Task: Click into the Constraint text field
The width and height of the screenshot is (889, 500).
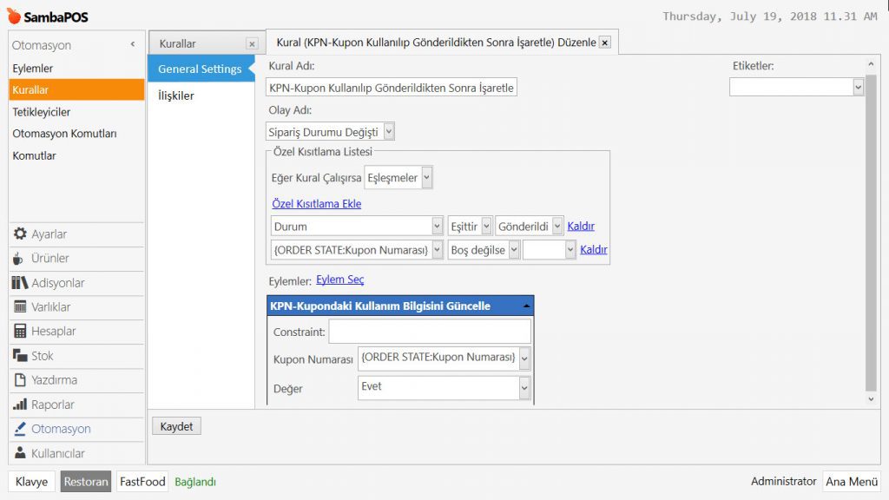Action: [x=429, y=332]
